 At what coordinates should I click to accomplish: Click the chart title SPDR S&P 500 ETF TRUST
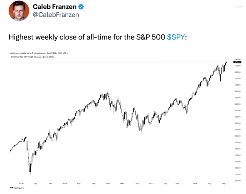[x=24, y=57]
